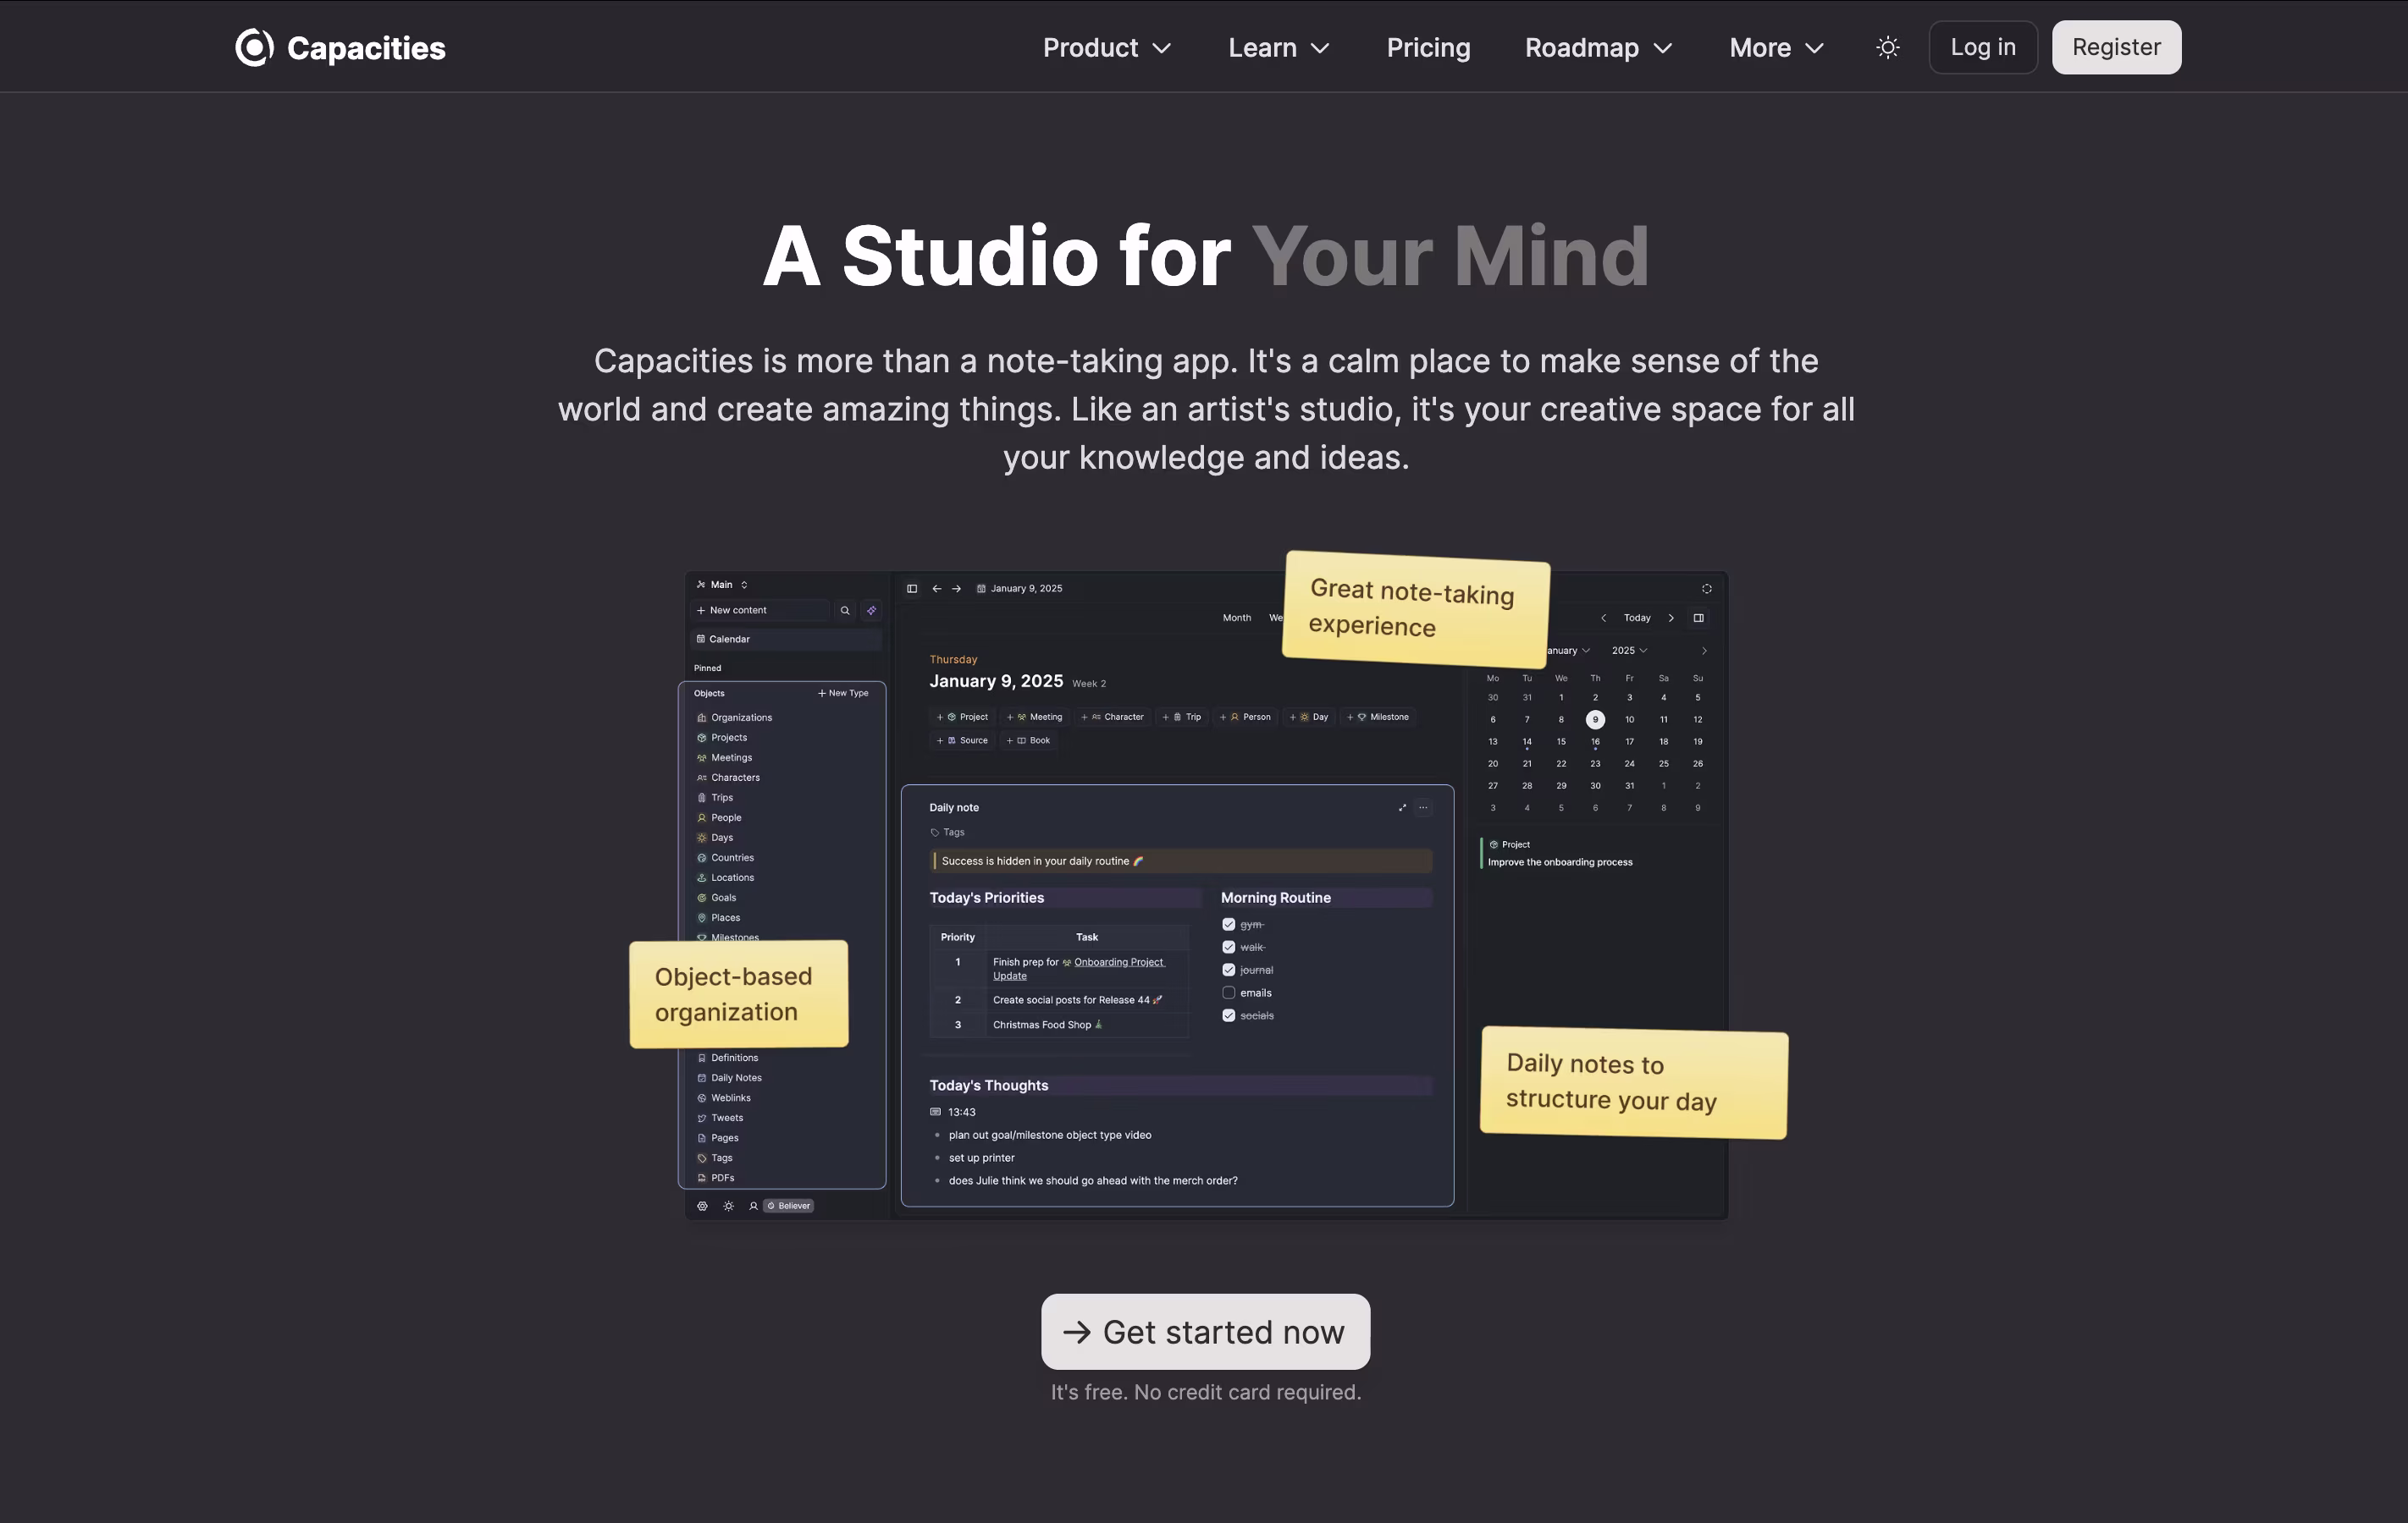Expand the More dropdown menu
The image size is (2408, 1523).
(x=1777, y=47)
